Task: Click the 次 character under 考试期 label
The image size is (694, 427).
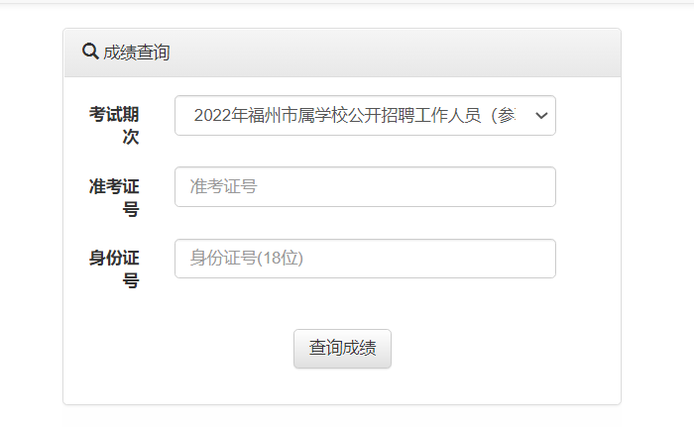Action: pos(131,137)
